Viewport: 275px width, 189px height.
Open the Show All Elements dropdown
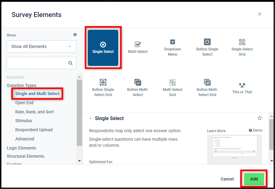[41, 46]
